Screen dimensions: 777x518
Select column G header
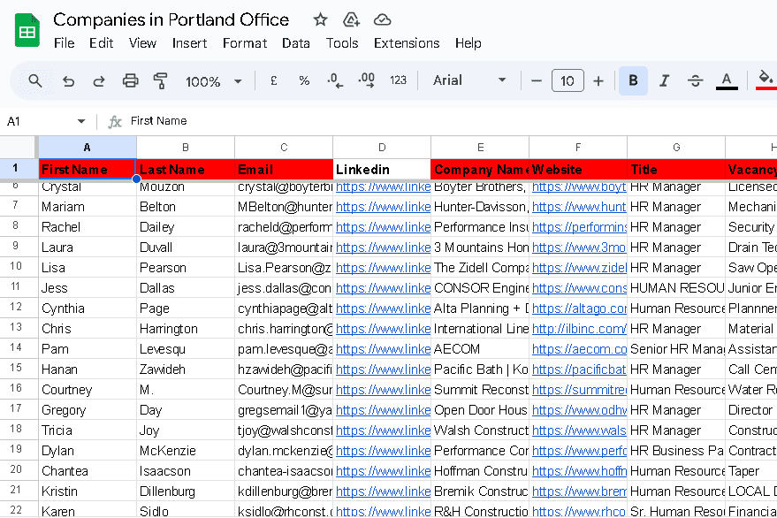click(676, 148)
